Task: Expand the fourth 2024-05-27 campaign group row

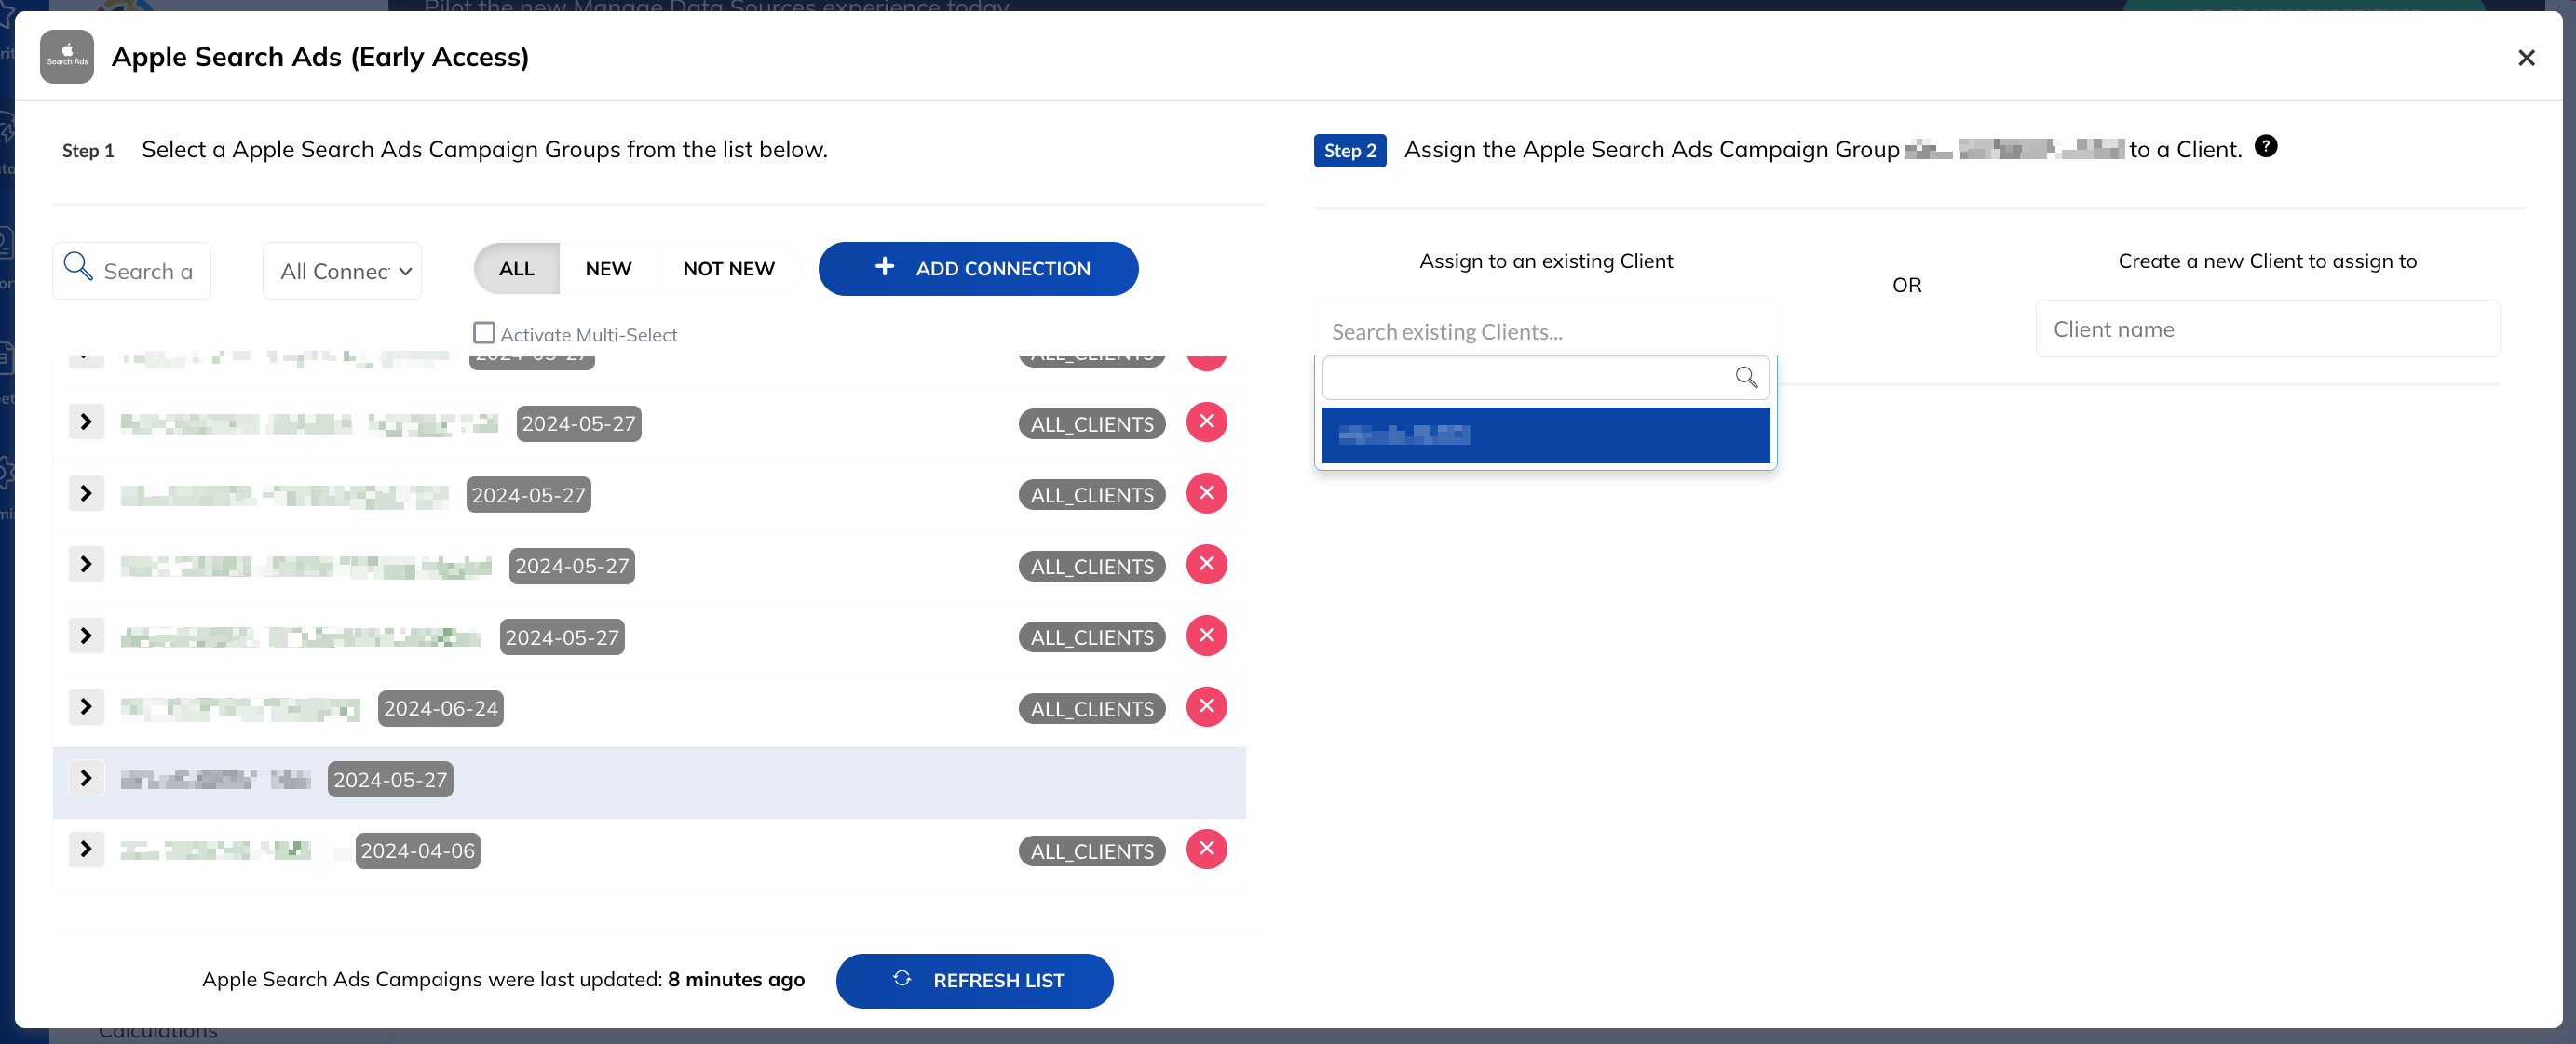Action: [86, 636]
